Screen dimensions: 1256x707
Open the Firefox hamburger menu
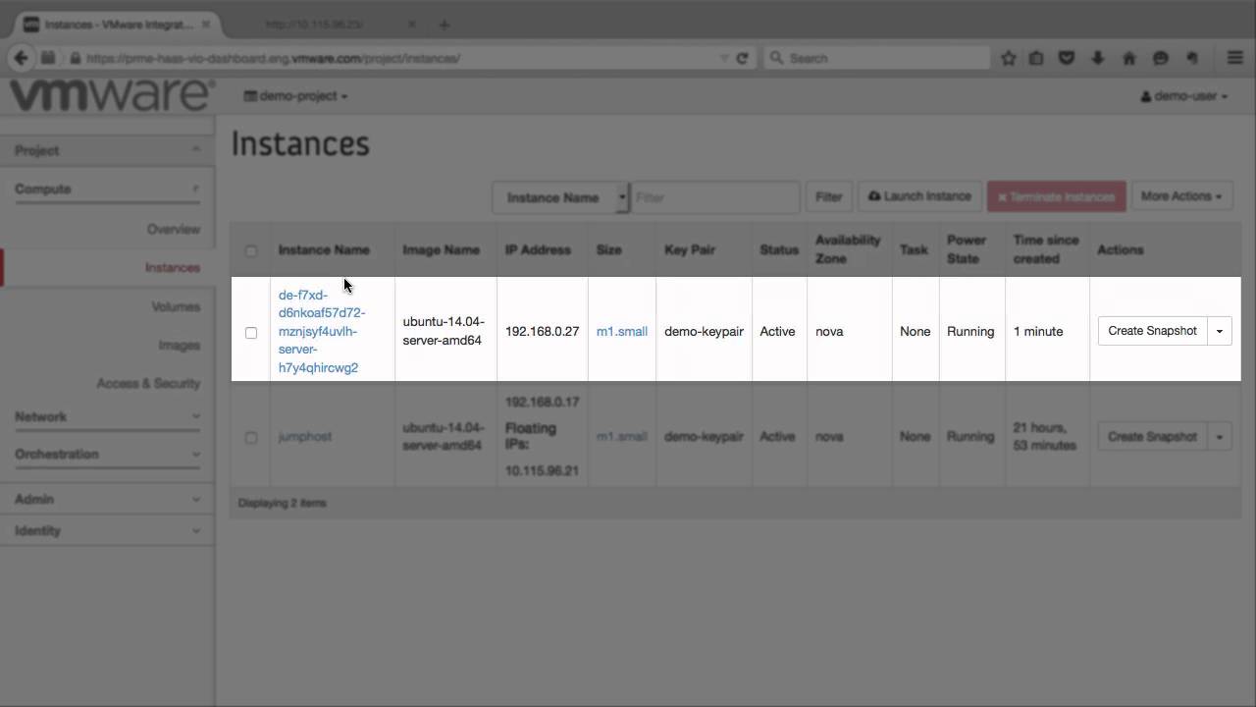[x=1235, y=58]
